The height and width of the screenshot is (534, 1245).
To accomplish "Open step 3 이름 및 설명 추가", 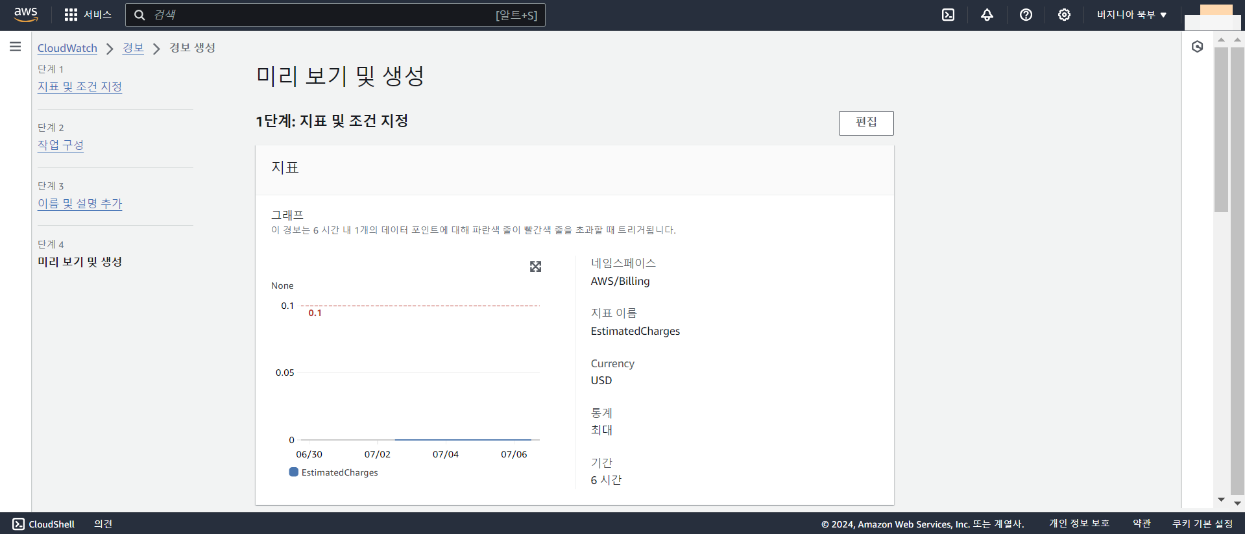I will 80,203.
